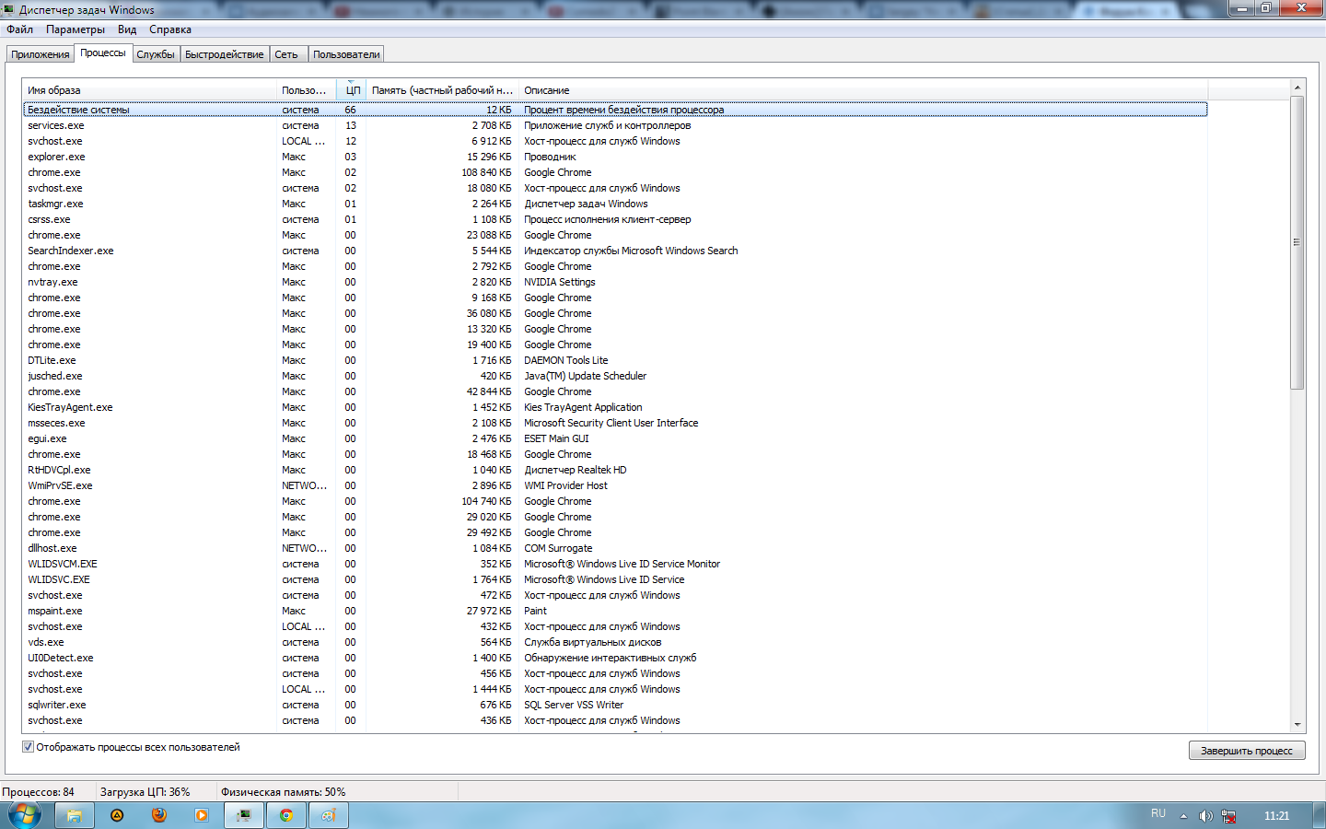Select the RtHDVCpl.exe process
This screenshot has width=1326, height=829.
[x=615, y=470]
